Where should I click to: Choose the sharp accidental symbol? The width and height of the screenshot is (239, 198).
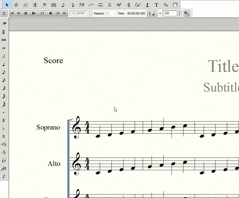click(x=4, y=120)
